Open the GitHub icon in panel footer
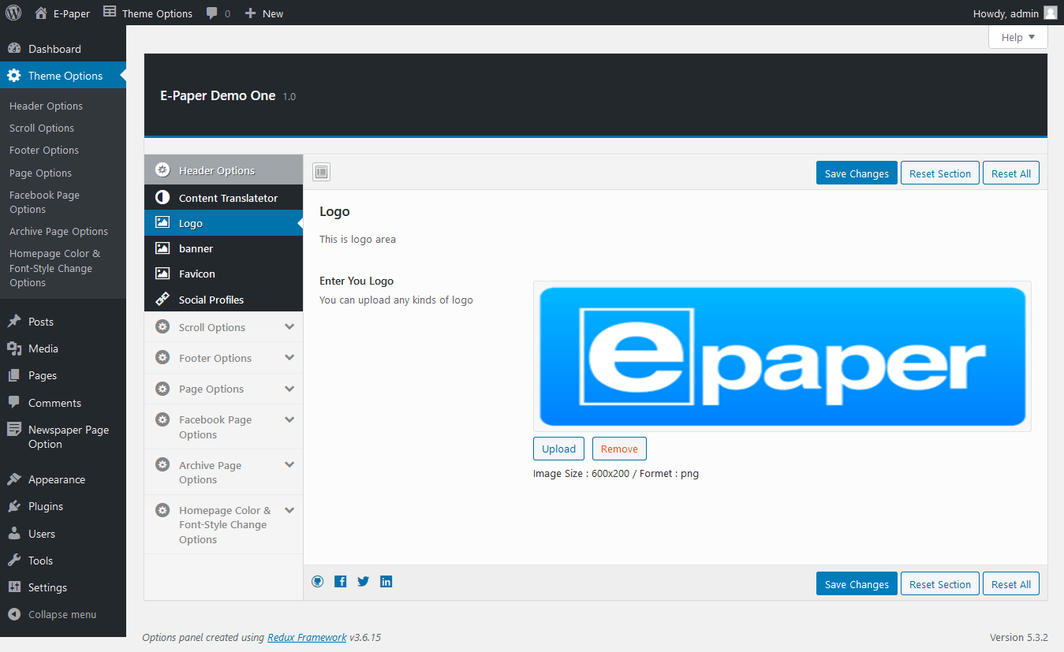Viewport: 1064px width, 652px height. (x=318, y=581)
